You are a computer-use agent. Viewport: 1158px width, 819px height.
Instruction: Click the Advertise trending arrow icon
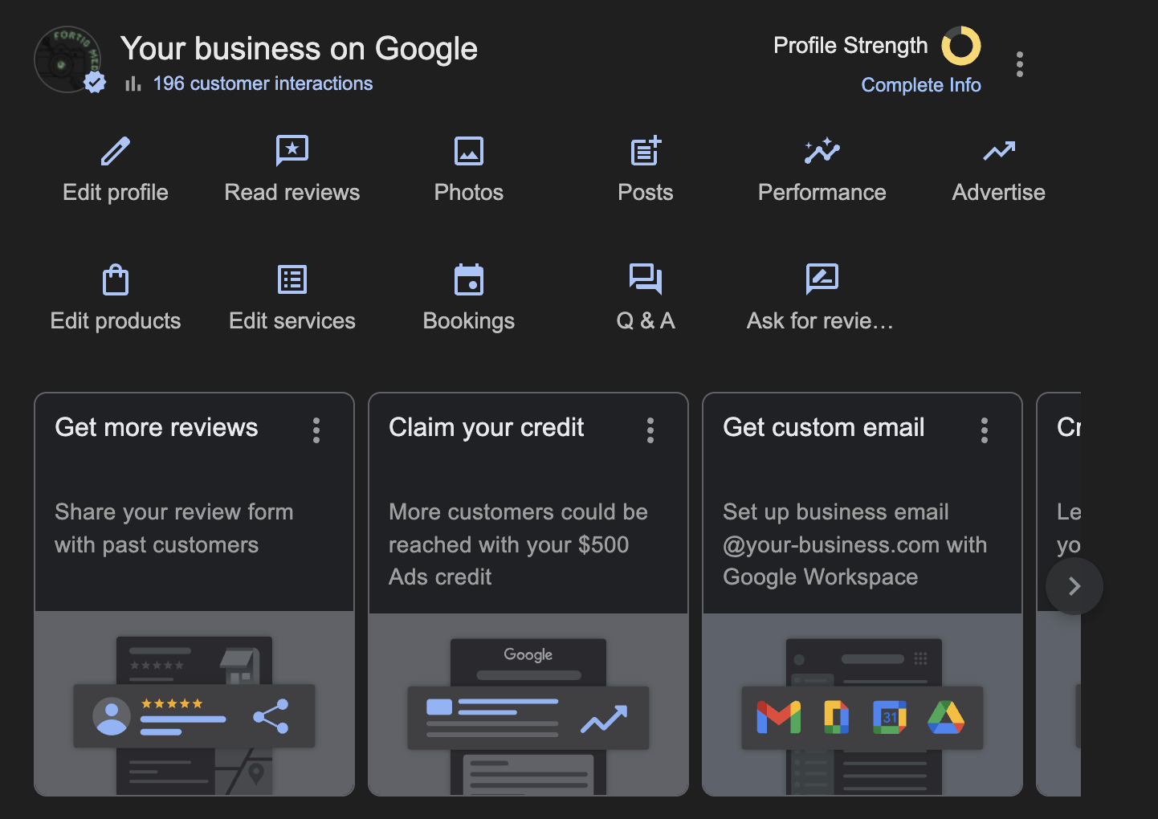[x=999, y=150]
